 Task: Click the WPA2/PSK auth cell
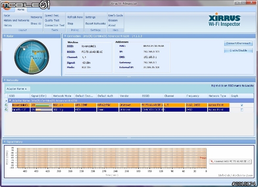click(x=108, y=105)
